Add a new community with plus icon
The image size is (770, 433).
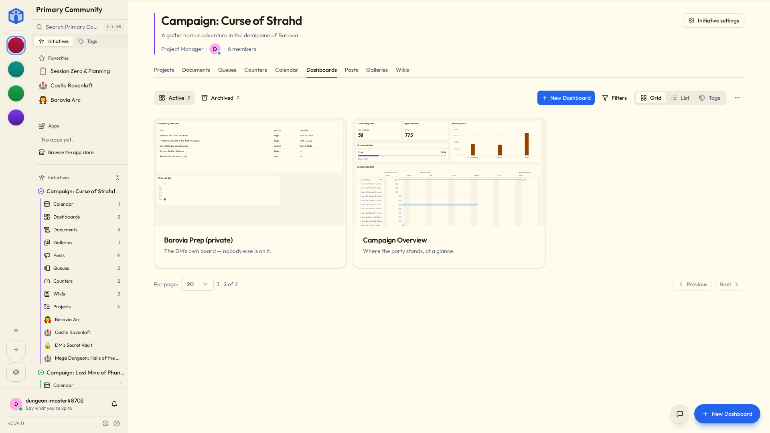tap(16, 350)
